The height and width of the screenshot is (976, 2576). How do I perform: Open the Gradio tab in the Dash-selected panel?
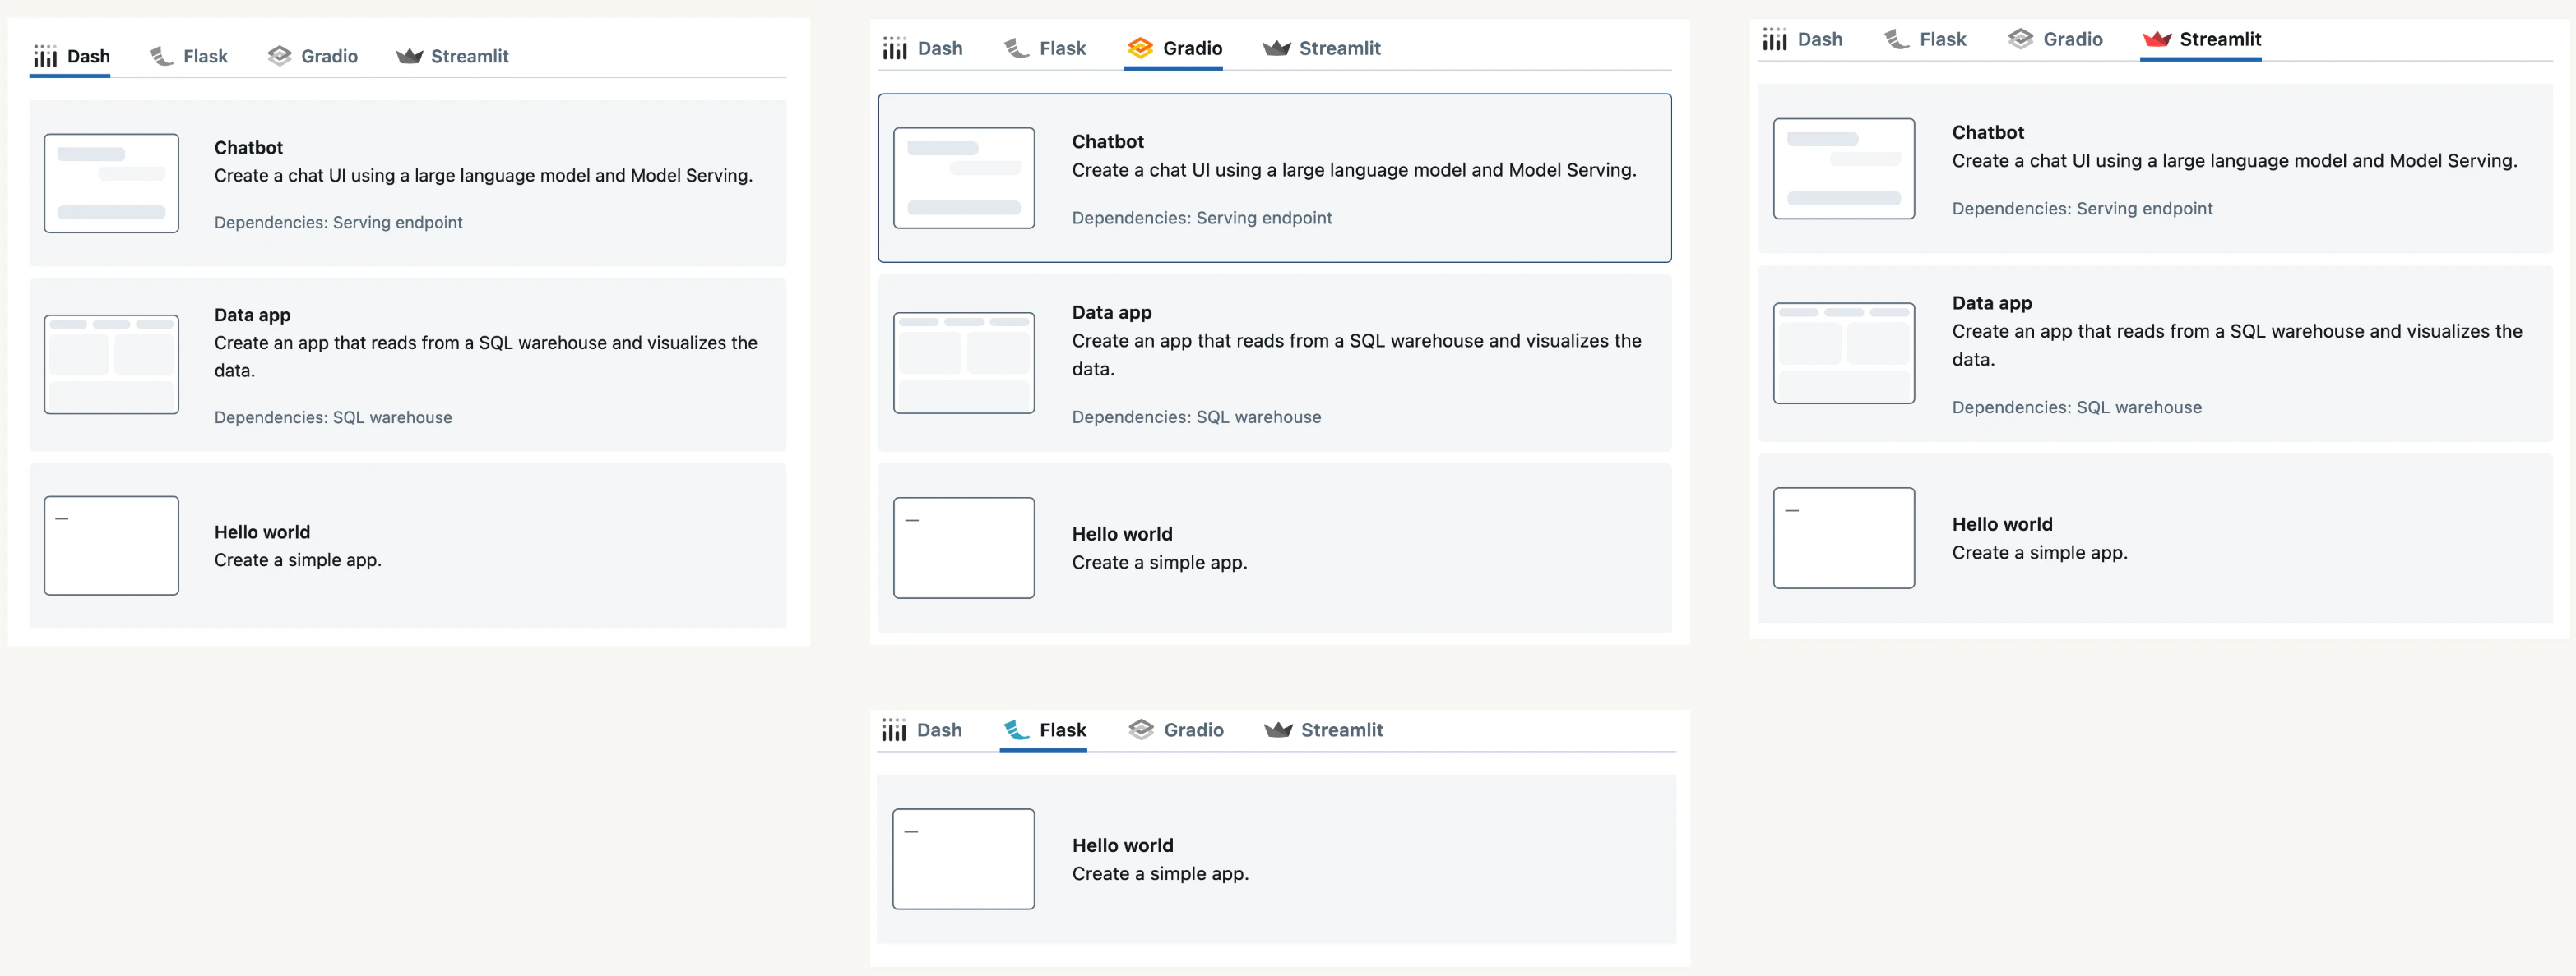tap(313, 56)
